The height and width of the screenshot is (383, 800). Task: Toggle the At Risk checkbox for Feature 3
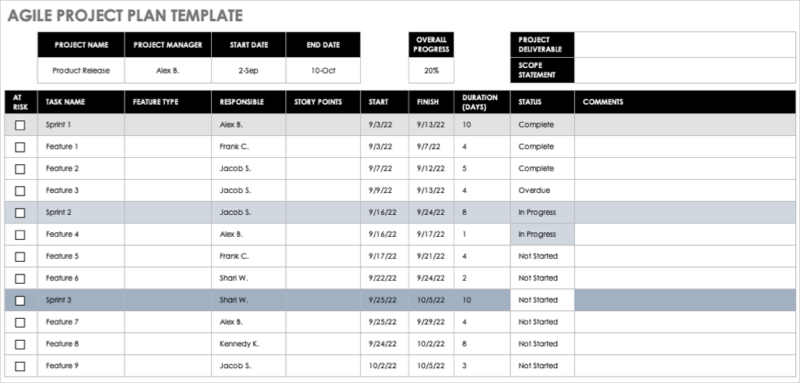(x=20, y=191)
